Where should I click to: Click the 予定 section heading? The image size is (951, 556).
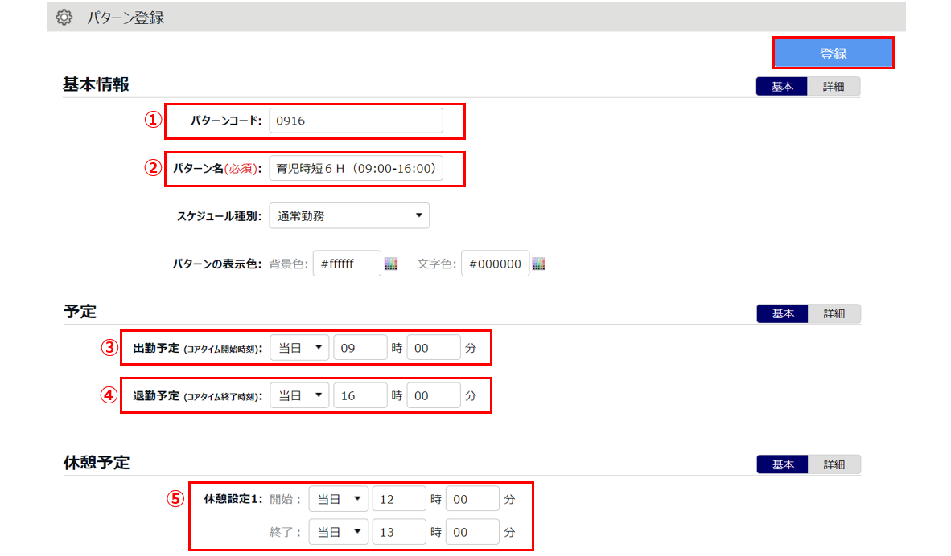80,311
